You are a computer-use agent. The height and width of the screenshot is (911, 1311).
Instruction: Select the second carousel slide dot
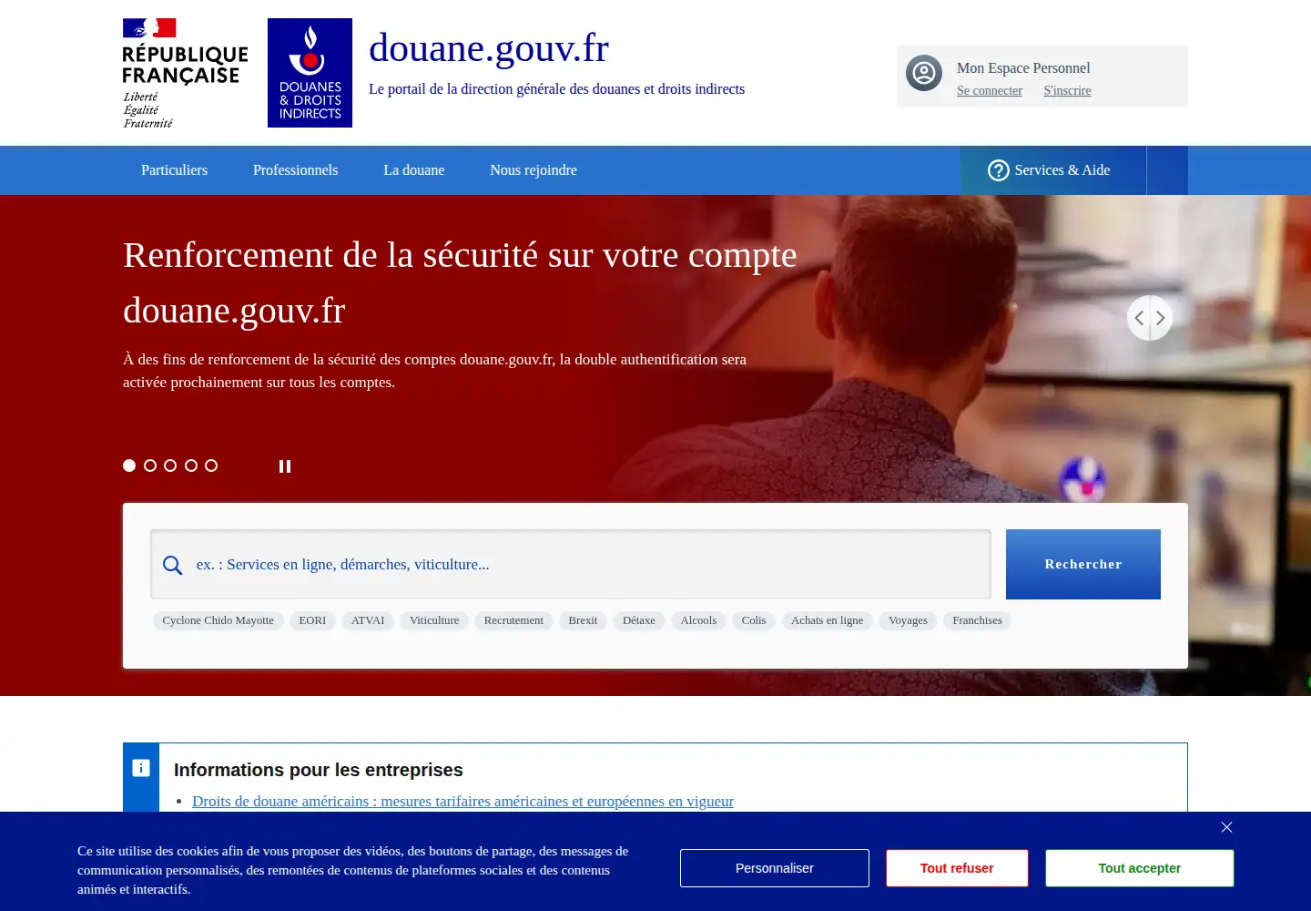tap(150, 466)
